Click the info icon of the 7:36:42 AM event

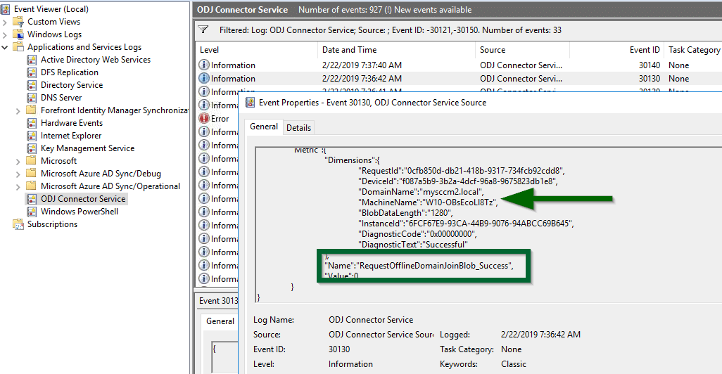pos(204,78)
